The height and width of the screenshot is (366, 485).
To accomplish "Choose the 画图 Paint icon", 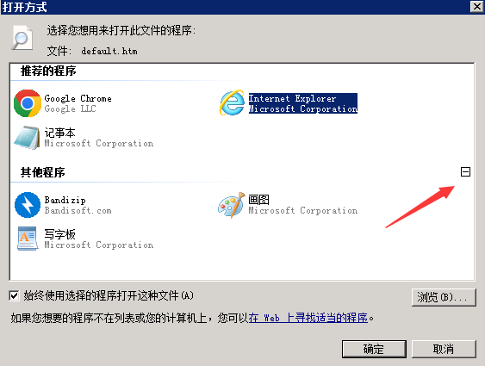I will [232, 205].
